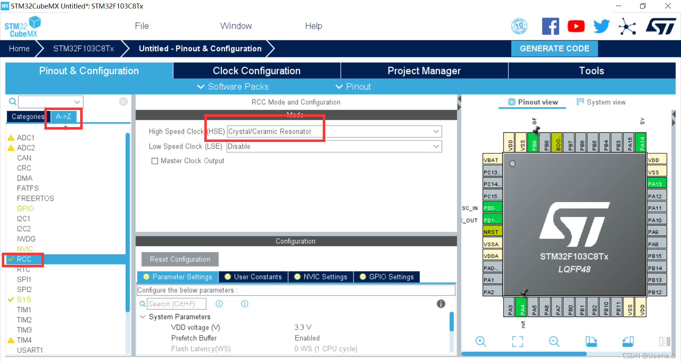Open the File menu

point(142,26)
